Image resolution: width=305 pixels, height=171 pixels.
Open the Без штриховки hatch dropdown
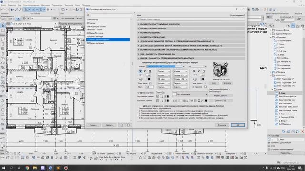point(190,94)
